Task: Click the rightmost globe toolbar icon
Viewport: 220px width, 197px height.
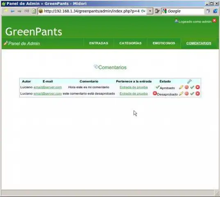Action: click(215, 11)
